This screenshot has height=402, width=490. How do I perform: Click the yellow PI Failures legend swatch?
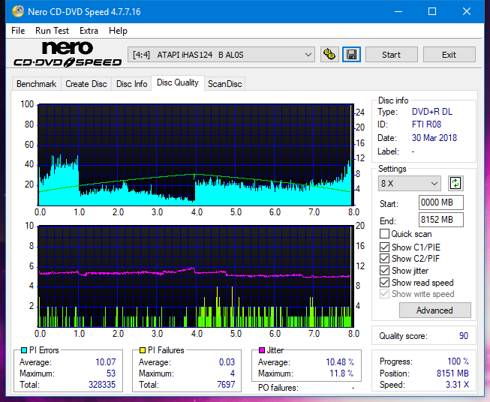tap(143, 350)
